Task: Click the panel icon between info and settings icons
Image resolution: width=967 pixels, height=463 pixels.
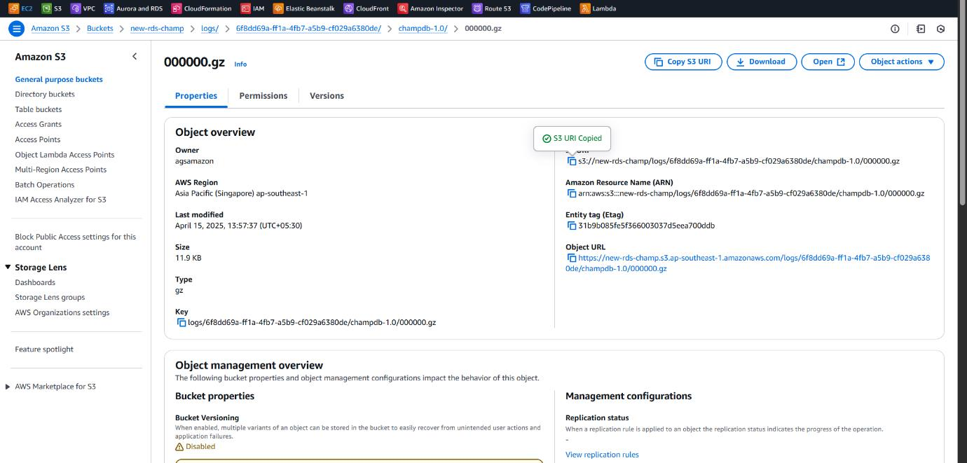Action: pos(921,29)
